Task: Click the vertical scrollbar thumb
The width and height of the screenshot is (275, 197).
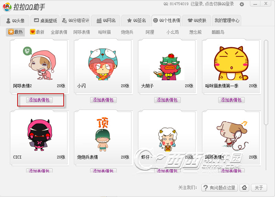Action: [266, 82]
